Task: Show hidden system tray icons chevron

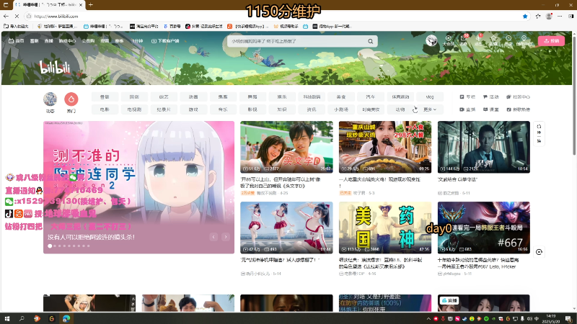Action: 428,318
